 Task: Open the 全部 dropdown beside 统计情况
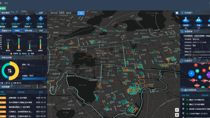(x=41, y=13)
